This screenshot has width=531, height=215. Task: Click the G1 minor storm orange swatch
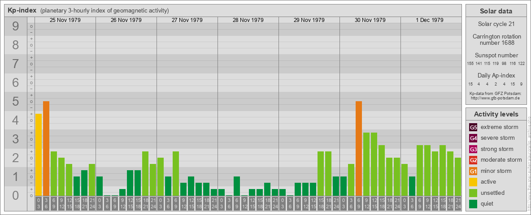(x=473, y=171)
